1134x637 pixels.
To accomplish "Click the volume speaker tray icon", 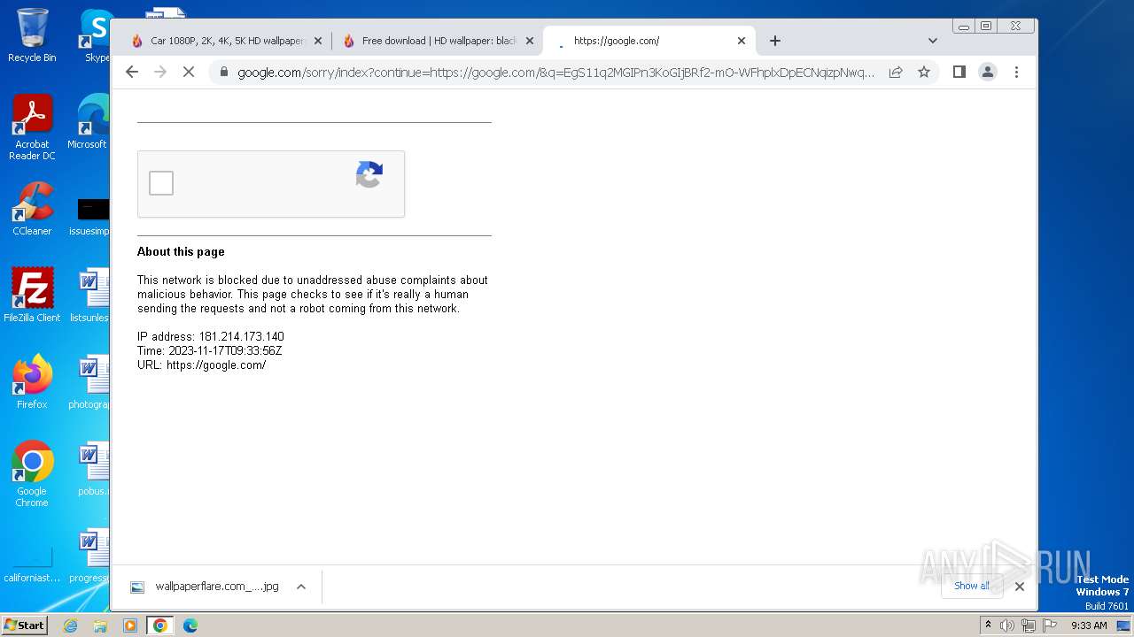I will point(1007,625).
